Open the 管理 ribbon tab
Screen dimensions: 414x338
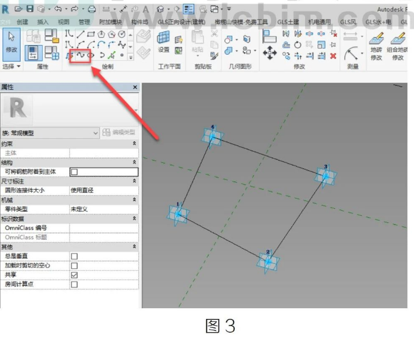84,22
